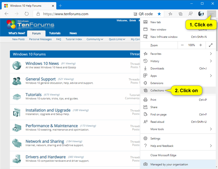Viewport: 218px width, 169px height.
Task: Open the Drivers and Hardware forum
Action: pos(46,157)
